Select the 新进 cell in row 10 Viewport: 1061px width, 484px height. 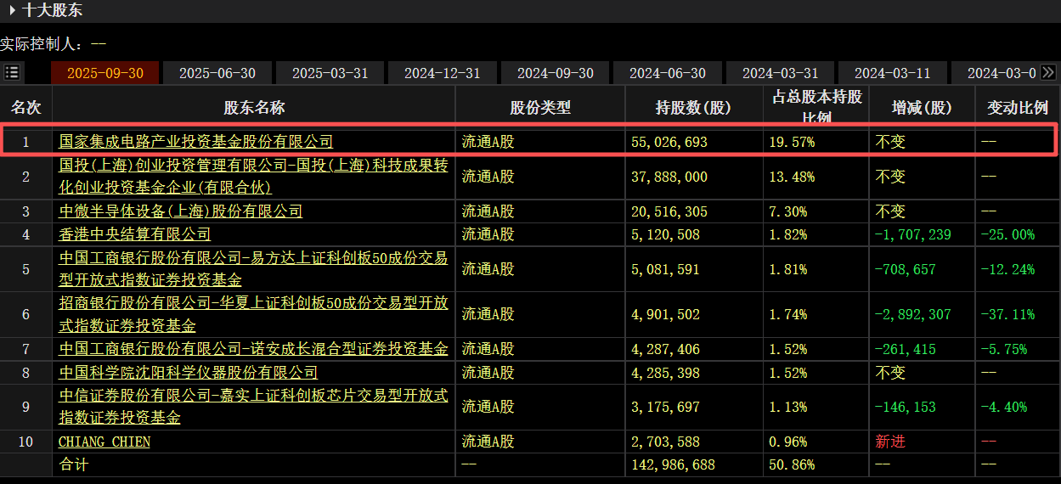point(890,442)
